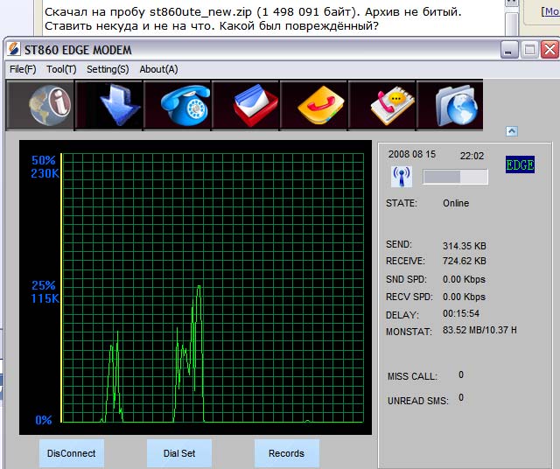Screen dimensions: 560x469
Task: Open the Setting(S) menu
Action: [x=108, y=69]
